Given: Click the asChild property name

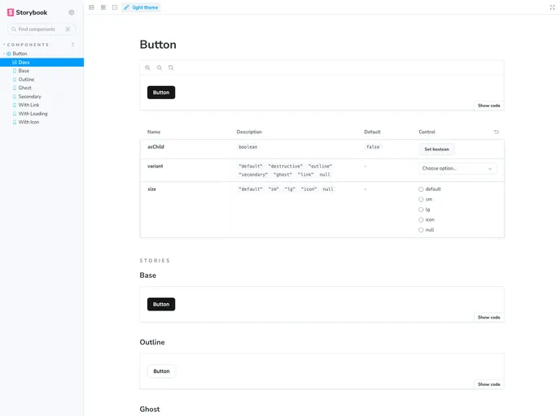Looking at the screenshot, I should (x=155, y=147).
